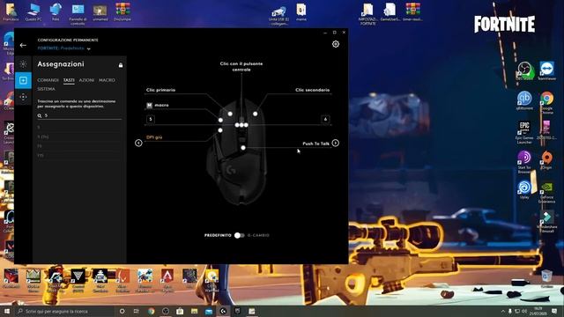Switch to the MACRO tab
The image size is (564, 317).
[x=107, y=80]
